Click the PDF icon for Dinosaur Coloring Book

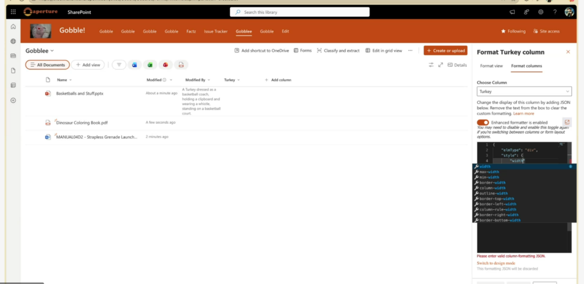tap(48, 123)
